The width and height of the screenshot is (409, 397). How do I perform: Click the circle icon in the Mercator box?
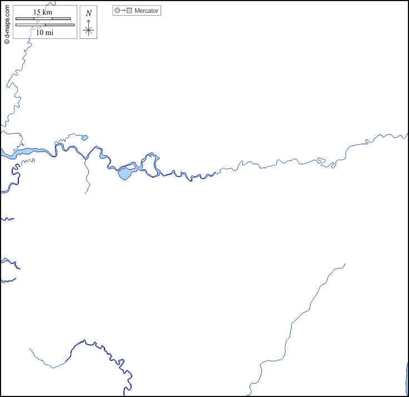click(x=117, y=11)
